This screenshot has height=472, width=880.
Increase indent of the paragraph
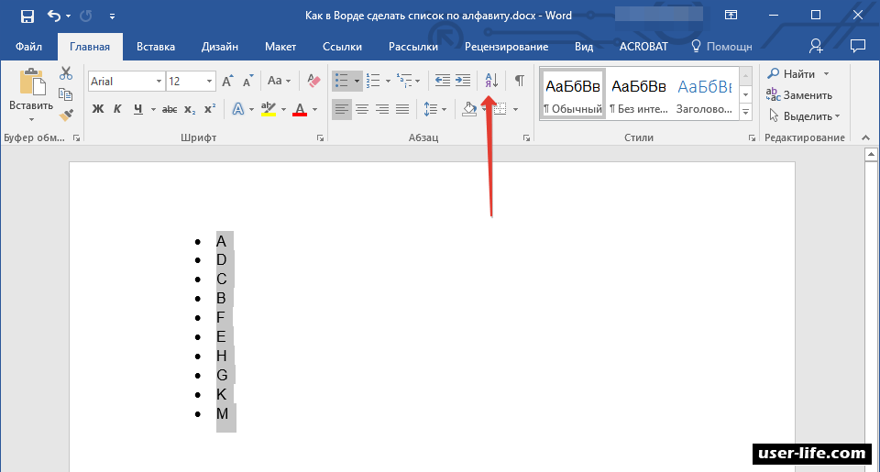click(462, 81)
